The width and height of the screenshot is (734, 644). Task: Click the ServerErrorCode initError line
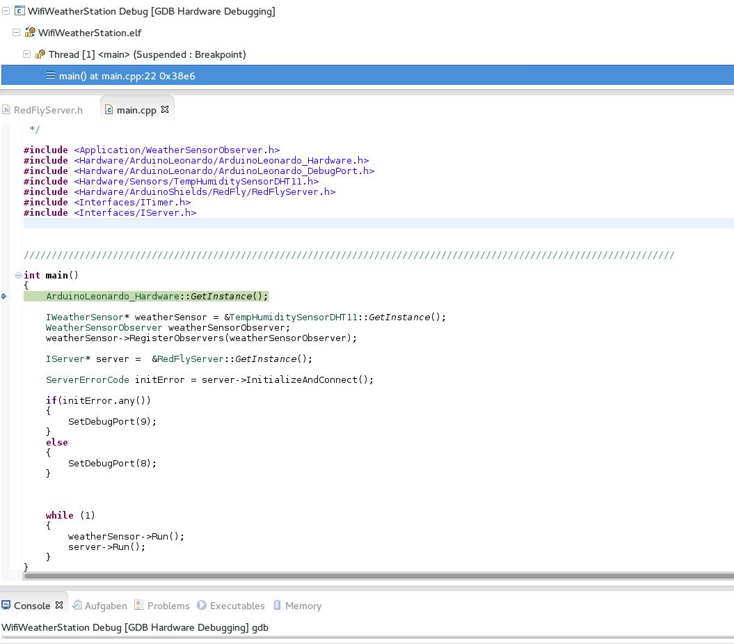coord(209,380)
